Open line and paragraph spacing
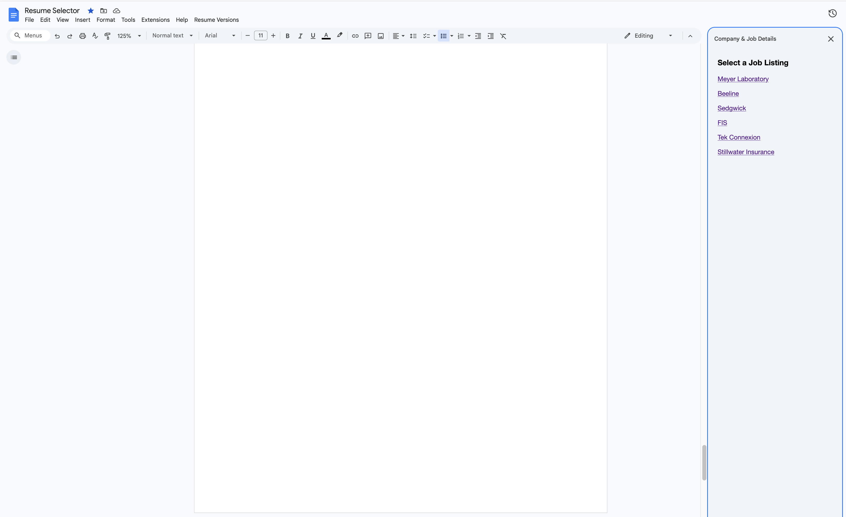846x517 pixels. (413, 36)
